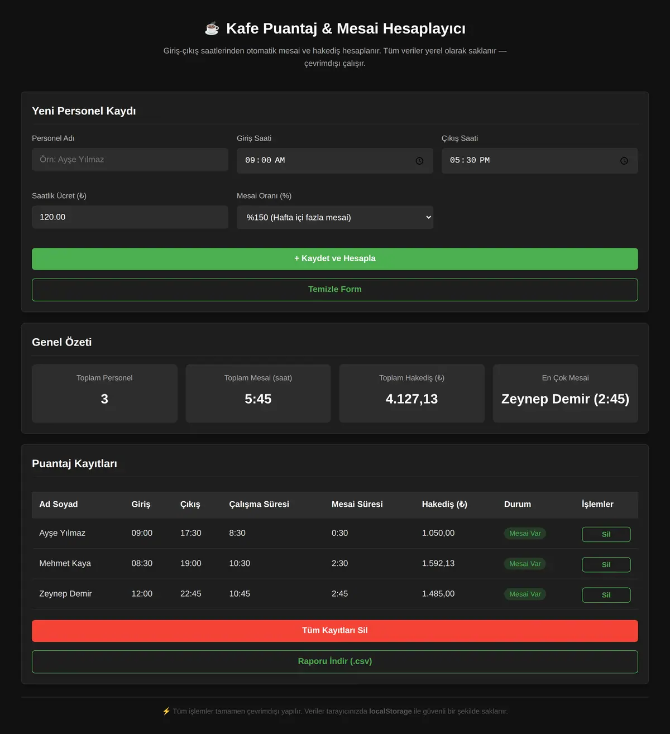Click the Saatlik Ücret input field
The width and height of the screenshot is (670, 734).
point(130,217)
